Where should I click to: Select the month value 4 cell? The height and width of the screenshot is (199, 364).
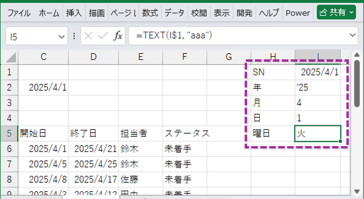click(318, 103)
